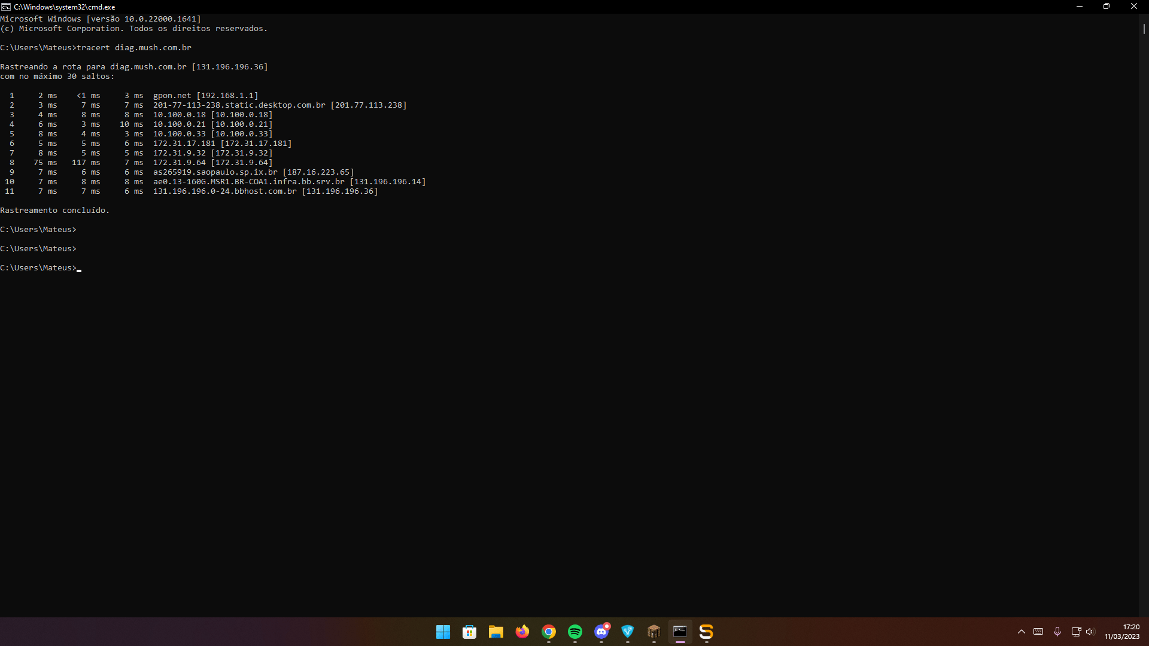Viewport: 1149px width, 646px height.
Task: Open the touch keyboard tray icon
Action: (x=1038, y=632)
